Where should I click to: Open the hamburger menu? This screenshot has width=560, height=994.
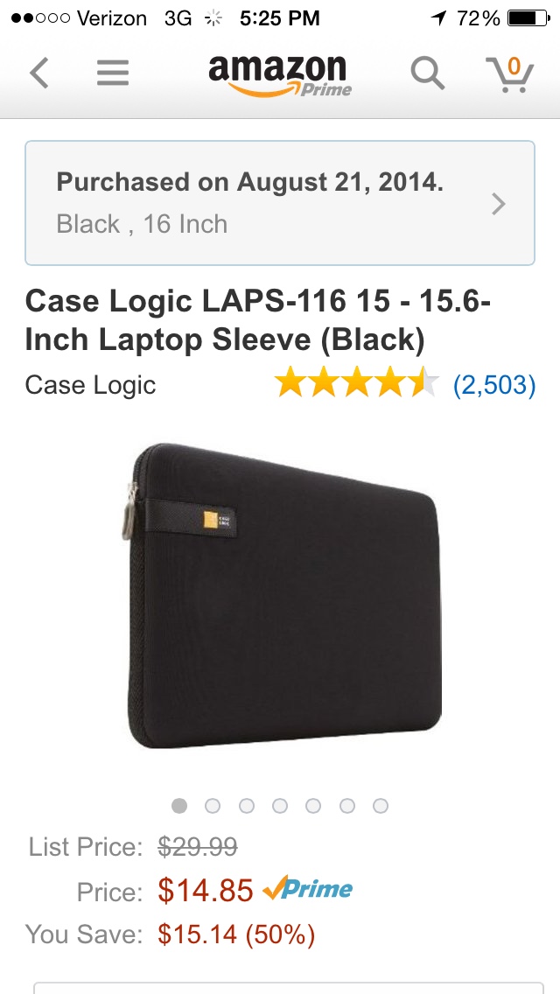[x=113, y=73]
